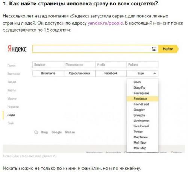The height and width of the screenshot is (172, 188).
Task: Go to Видео in the sidebar
Action: 12,82
